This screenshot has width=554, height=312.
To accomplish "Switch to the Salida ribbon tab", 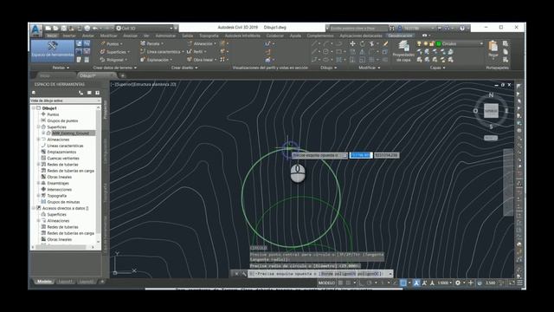I will click(x=187, y=36).
